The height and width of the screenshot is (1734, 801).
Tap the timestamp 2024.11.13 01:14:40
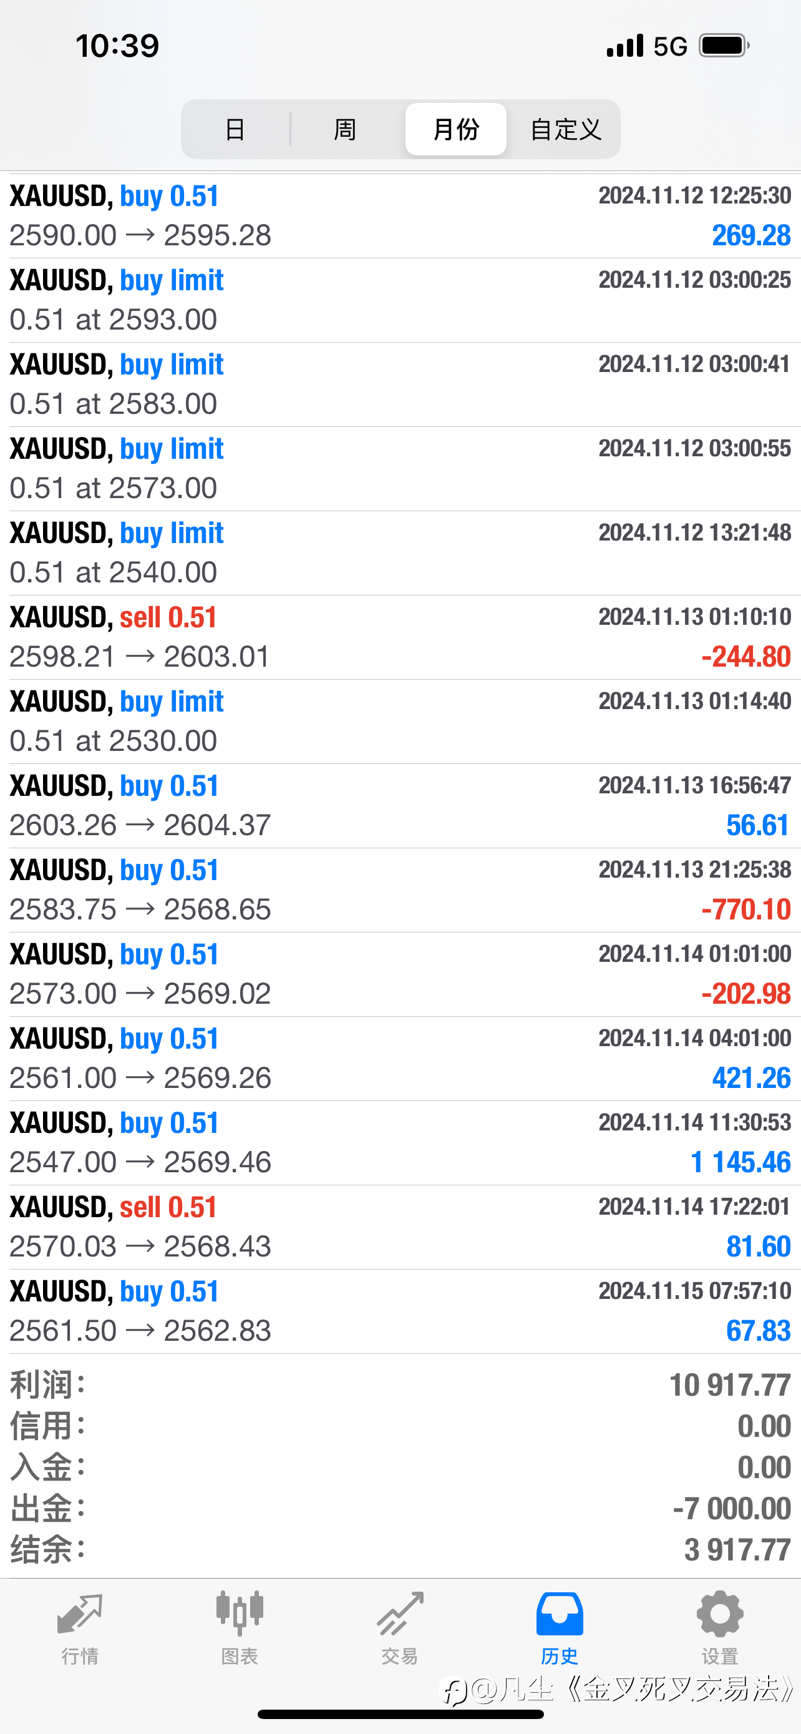coord(695,701)
